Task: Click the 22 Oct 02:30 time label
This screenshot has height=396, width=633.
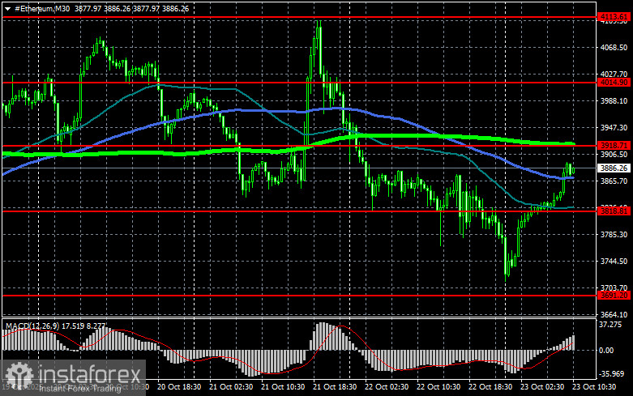Action: tap(387, 387)
